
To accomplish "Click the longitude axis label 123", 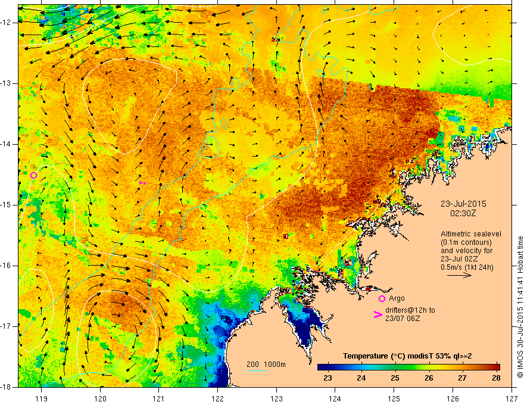I will click(276, 398).
